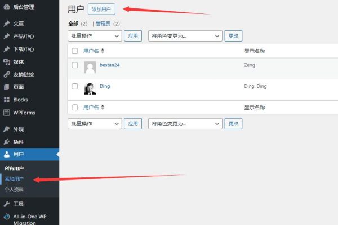Image resolution: width=338 pixels, height=225 pixels.
Task: Select the Blocks grid icon
Action: (x=7, y=100)
